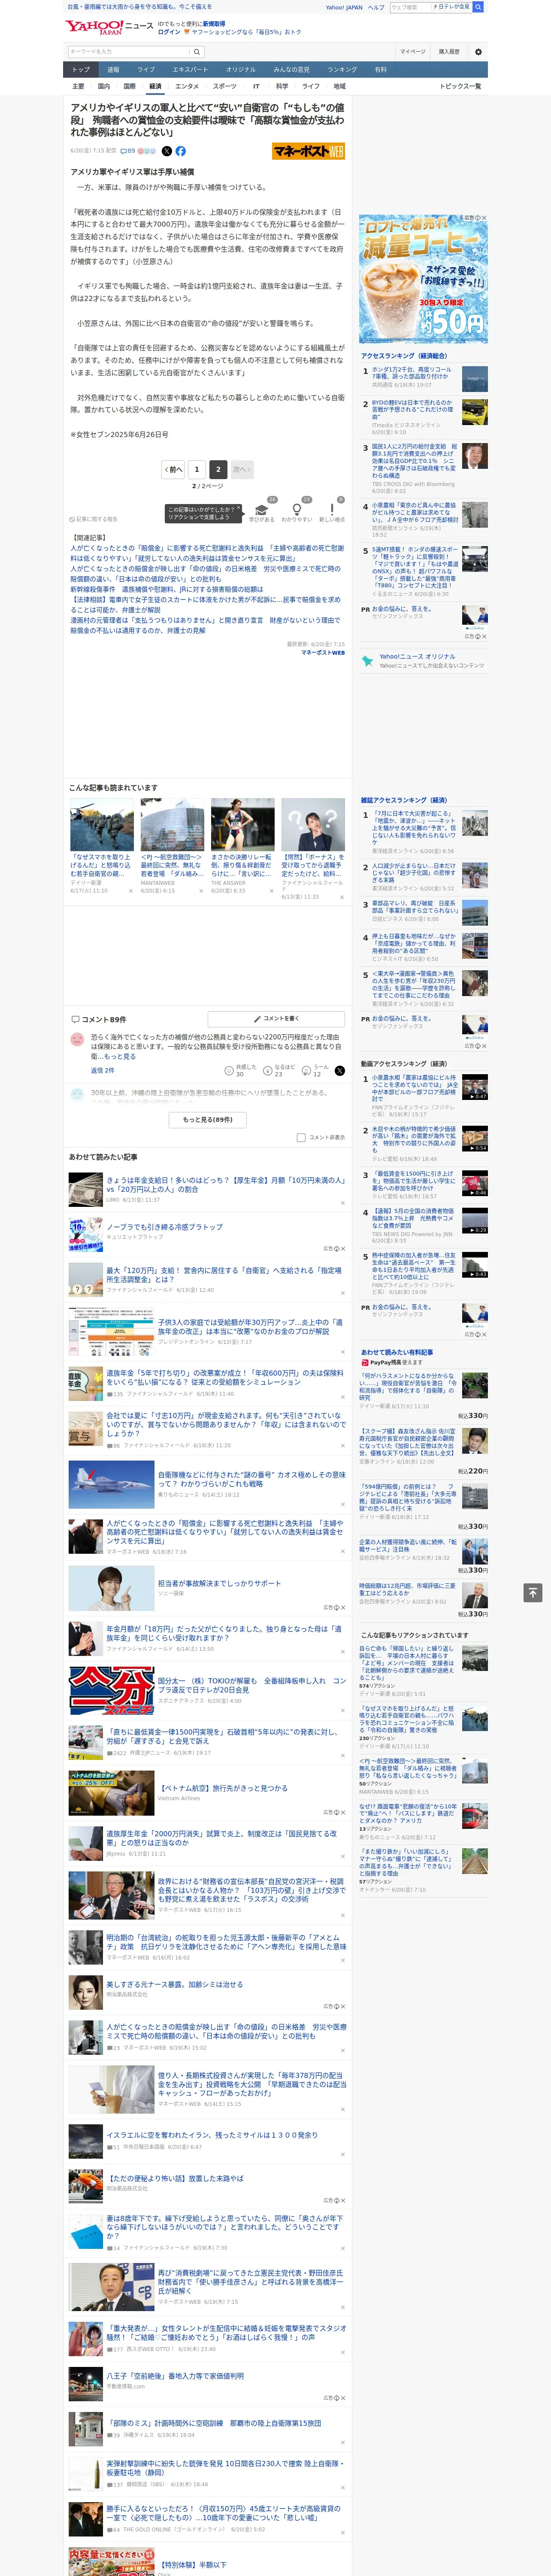Image resolution: width=551 pixels, height=2576 pixels.
Task: Select the 速報 navigation tab
Action: pyautogui.click(x=113, y=69)
